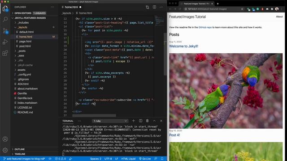Open the Explorer view in activity bar

point(5,8)
